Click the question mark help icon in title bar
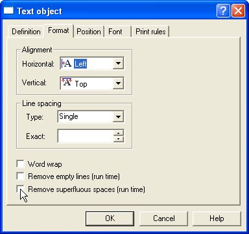This screenshot has height=234, width=249. pyautogui.click(x=223, y=11)
